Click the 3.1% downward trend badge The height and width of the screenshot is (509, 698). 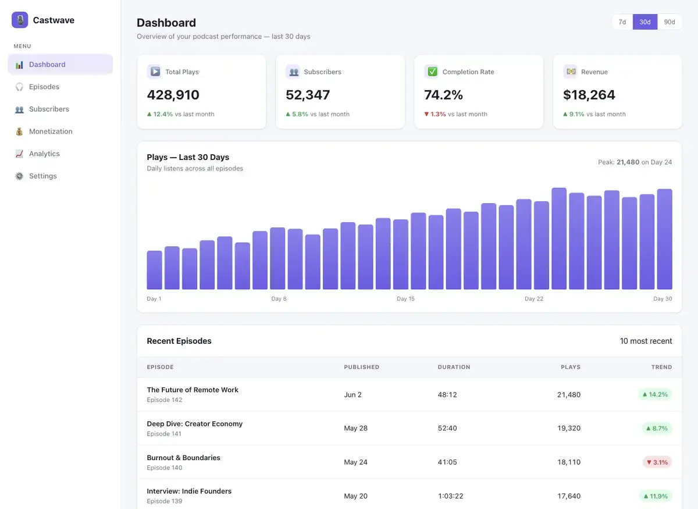(657, 462)
